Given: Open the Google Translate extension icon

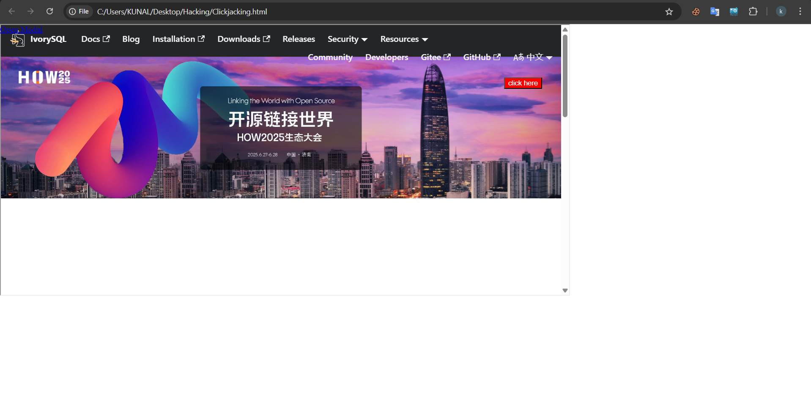Looking at the screenshot, I should pos(715,11).
